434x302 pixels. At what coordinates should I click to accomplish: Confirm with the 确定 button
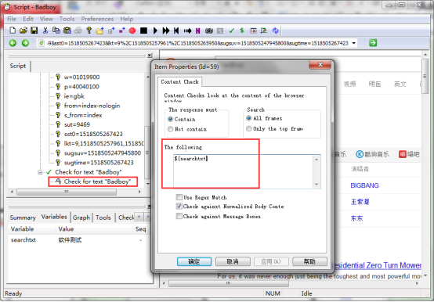pyautogui.click(x=194, y=261)
